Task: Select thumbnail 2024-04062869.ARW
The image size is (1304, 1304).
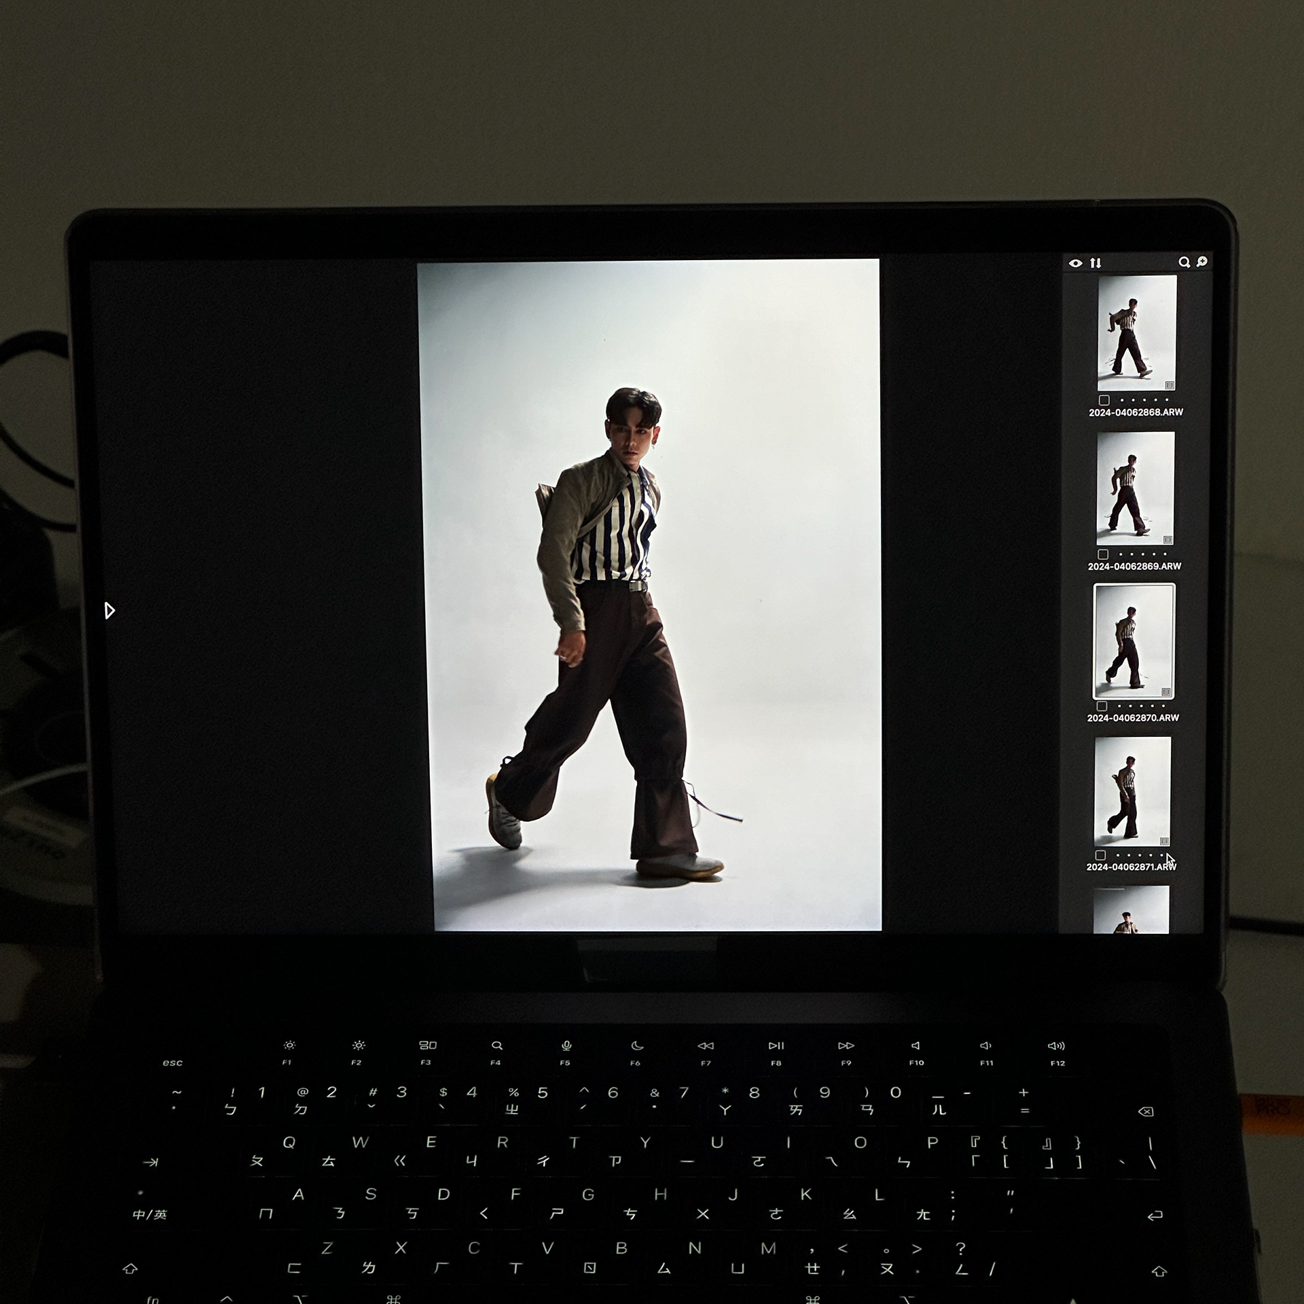Action: (x=1135, y=488)
